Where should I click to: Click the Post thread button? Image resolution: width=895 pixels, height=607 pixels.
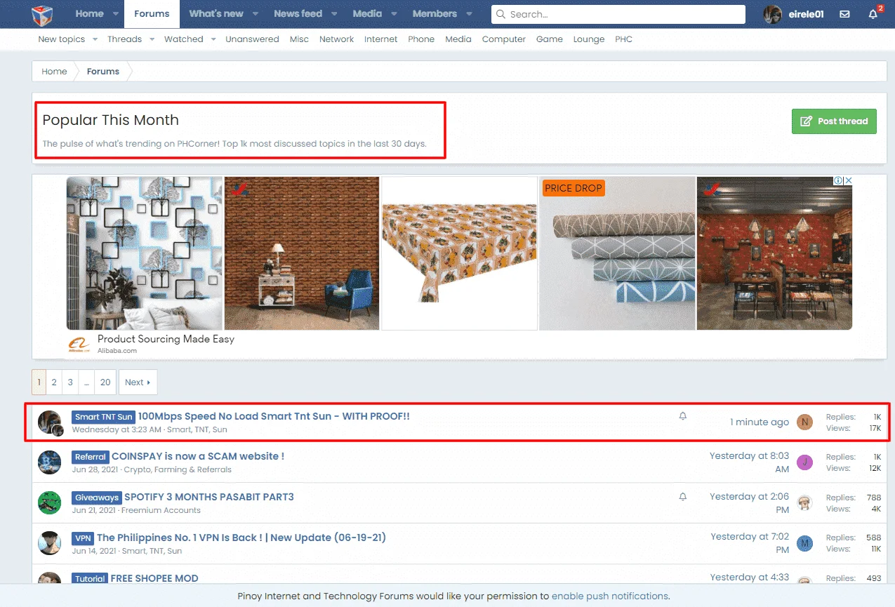pos(834,121)
